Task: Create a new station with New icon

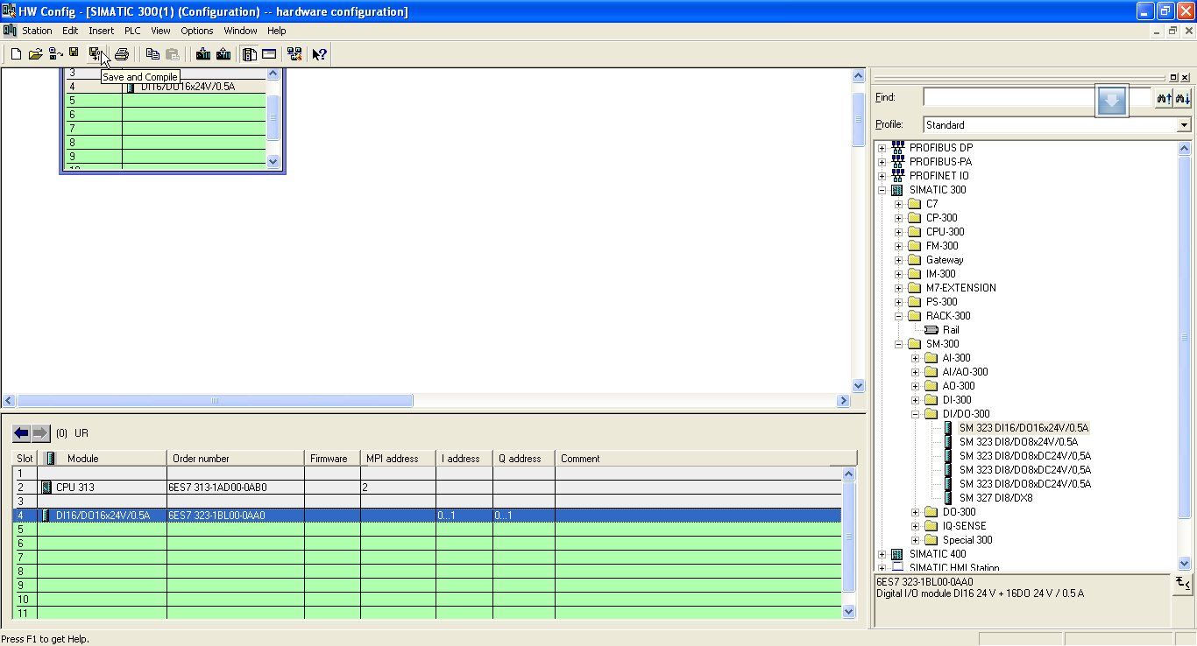Action: pos(16,54)
